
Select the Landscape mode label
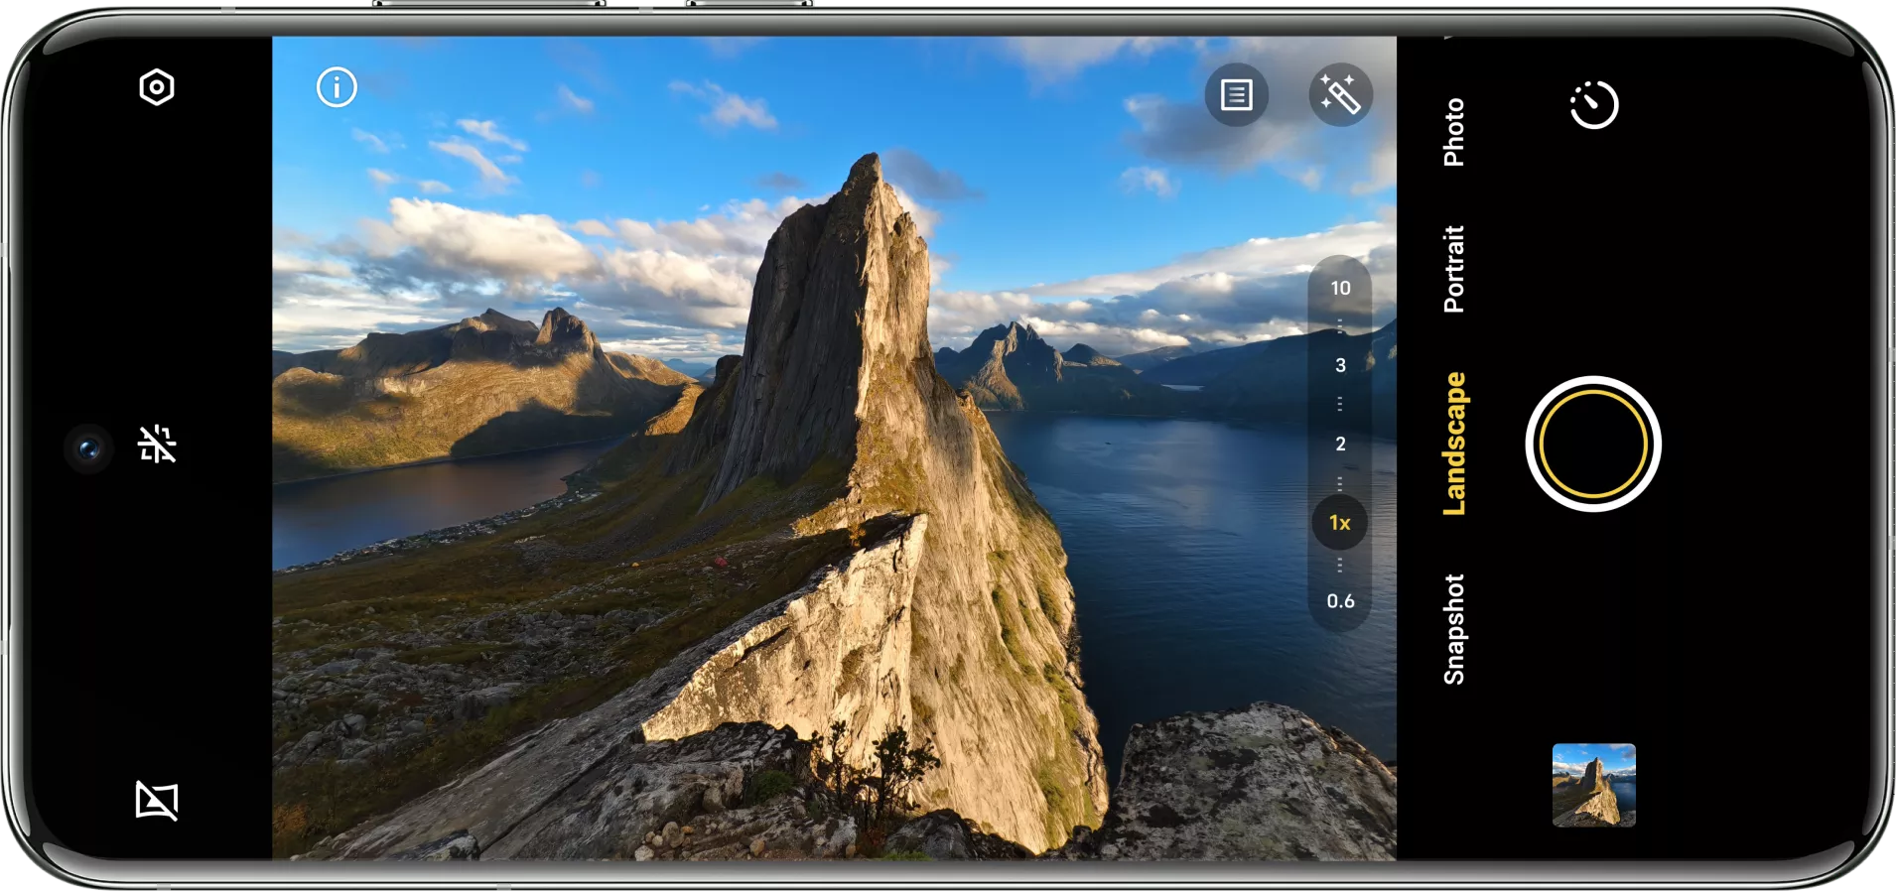[1453, 444]
